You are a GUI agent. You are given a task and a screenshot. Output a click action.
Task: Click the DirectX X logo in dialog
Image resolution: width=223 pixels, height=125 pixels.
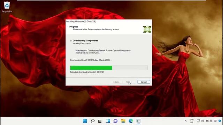coord(147,29)
